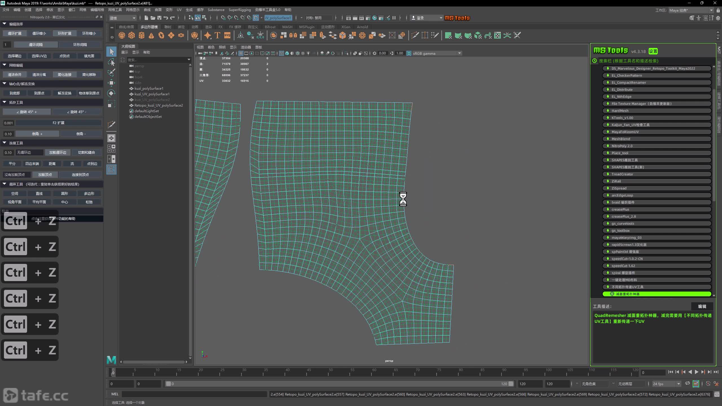Toggle snap to grids

point(223,18)
